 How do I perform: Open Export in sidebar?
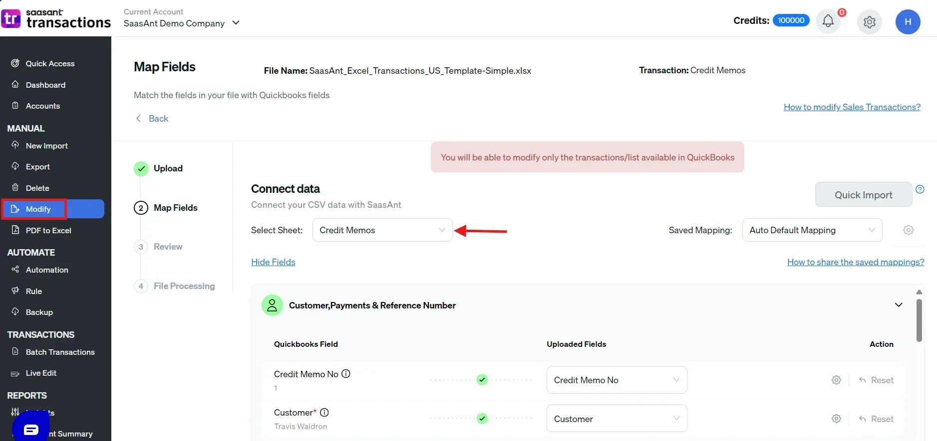38,167
